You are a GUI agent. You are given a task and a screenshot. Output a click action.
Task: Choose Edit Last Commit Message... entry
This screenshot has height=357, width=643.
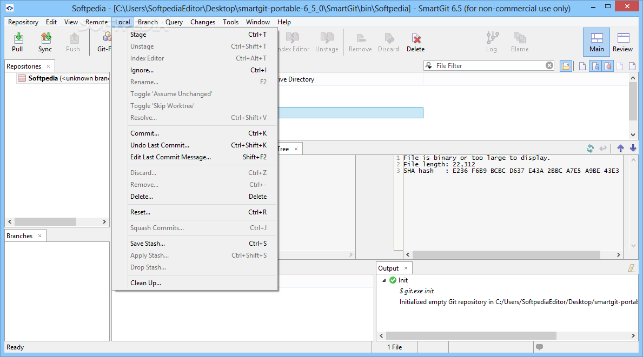(195, 157)
